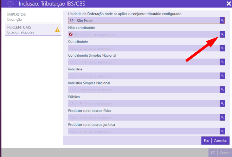Click search icon for Unidade da Federação field
The image size is (232, 157).
[222, 21]
